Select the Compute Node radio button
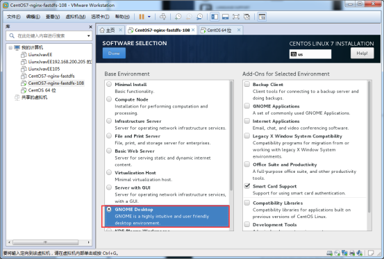This screenshot has width=384, height=259. 109,99
